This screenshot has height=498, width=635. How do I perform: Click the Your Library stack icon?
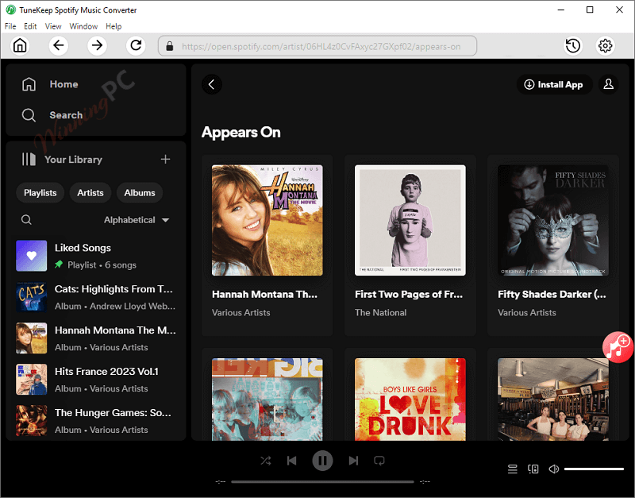29,159
